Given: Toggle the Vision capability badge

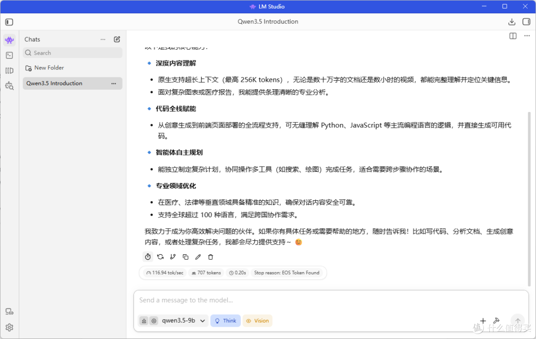Looking at the screenshot, I should click(258, 321).
